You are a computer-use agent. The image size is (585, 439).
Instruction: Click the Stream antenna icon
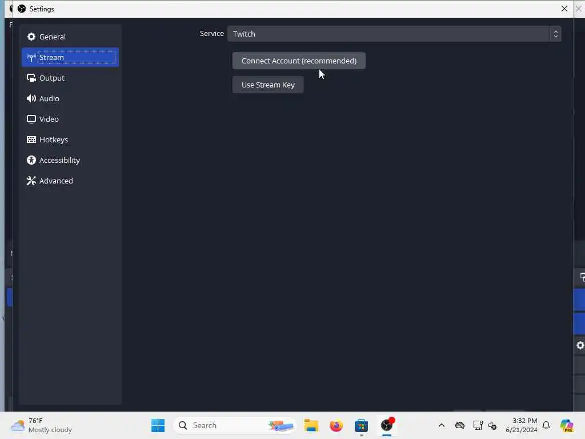click(31, 58)
